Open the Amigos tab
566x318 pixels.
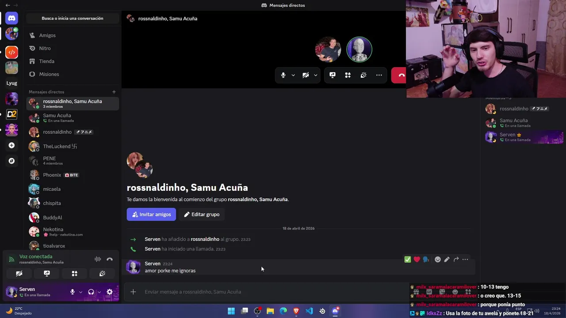click(x=73, y=35)
